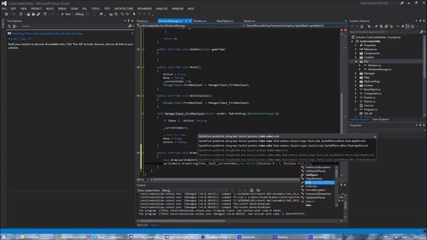Switch to the BaseObject.cs tab

pyautogui.click(x=225, y=21)
